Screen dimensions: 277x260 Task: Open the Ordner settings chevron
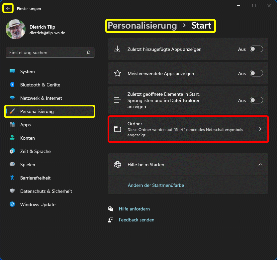click(x=260, y=129)
